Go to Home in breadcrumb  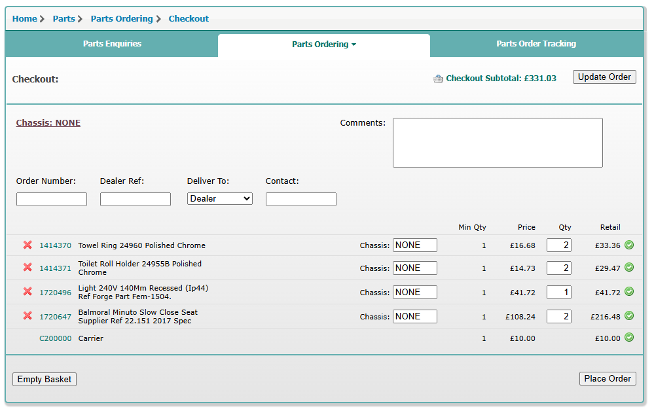[x=25, y=18]
